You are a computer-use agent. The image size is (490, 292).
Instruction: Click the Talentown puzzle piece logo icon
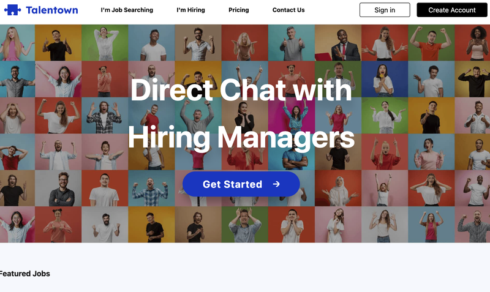point(12,10)
